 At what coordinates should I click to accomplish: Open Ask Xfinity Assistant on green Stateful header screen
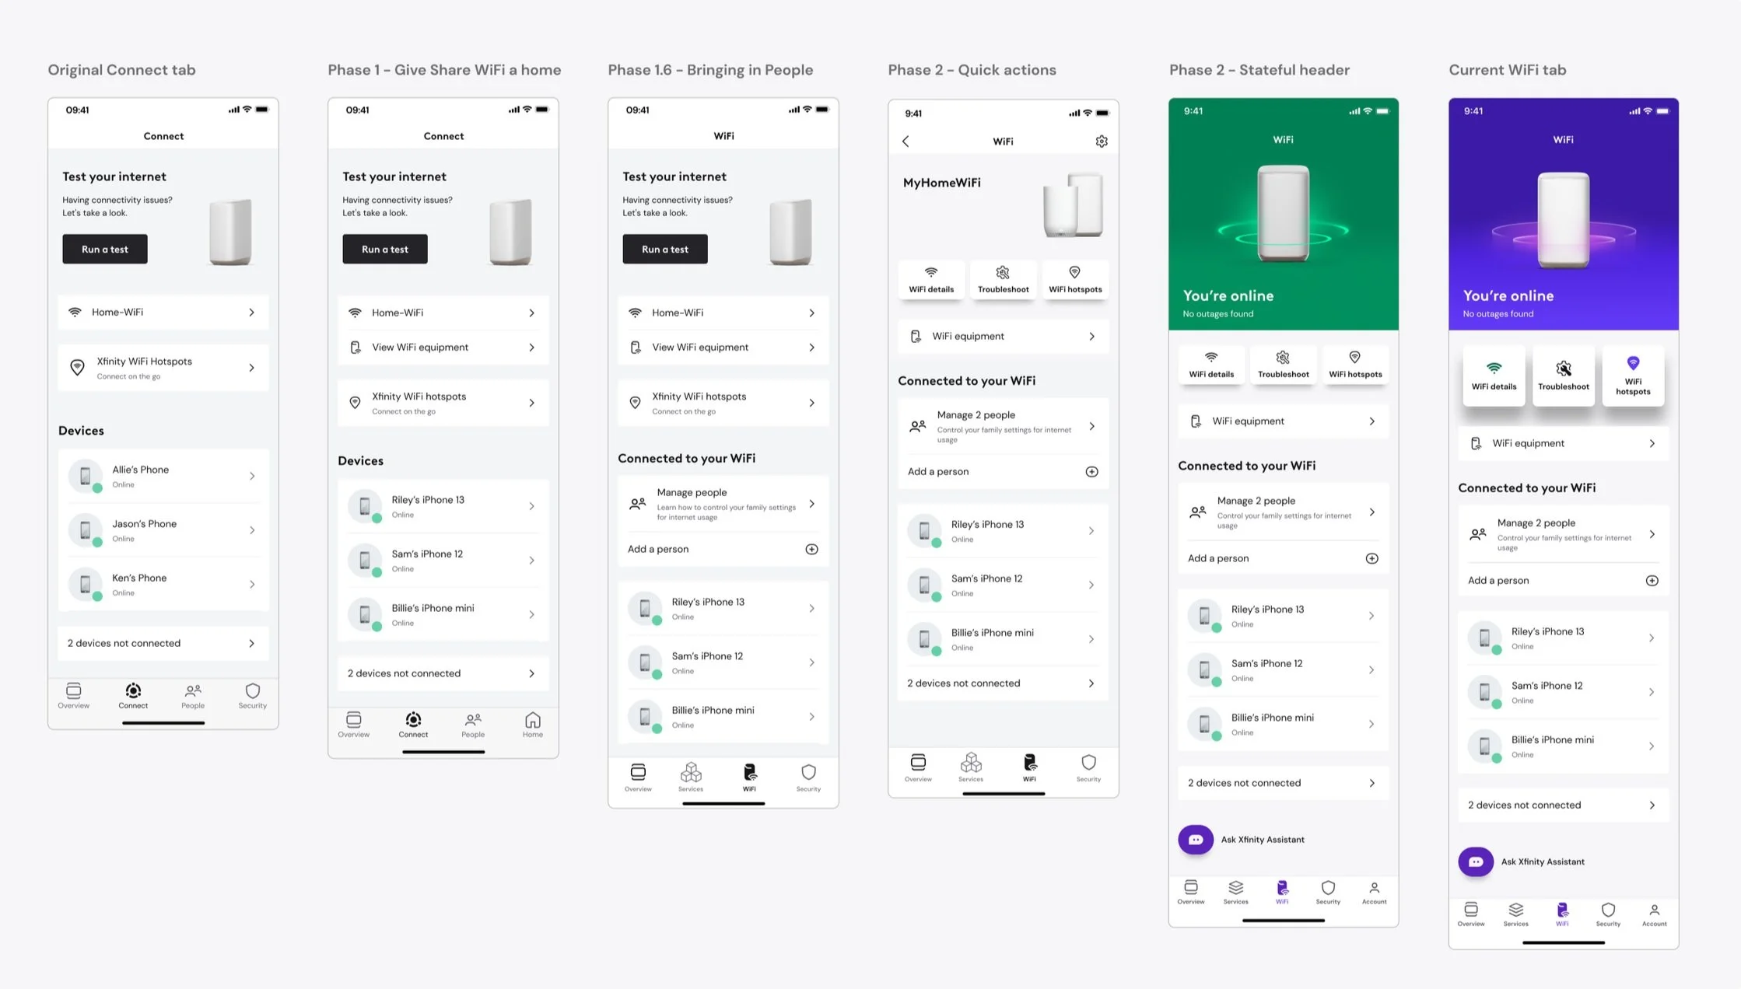click(x=1196, y=840)
